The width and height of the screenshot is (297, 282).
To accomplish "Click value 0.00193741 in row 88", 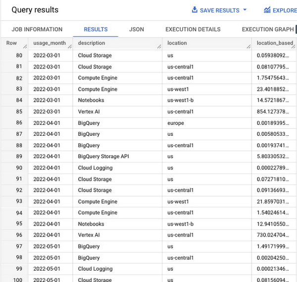I will tap(273, 145).
